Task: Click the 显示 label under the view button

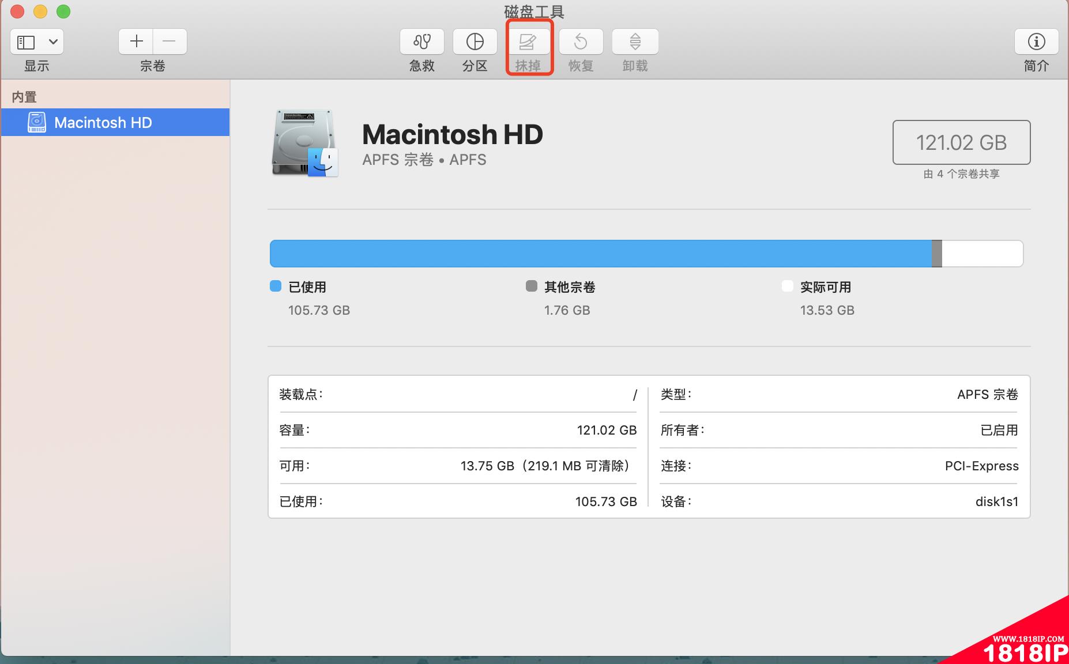Action: pos(37,66)
